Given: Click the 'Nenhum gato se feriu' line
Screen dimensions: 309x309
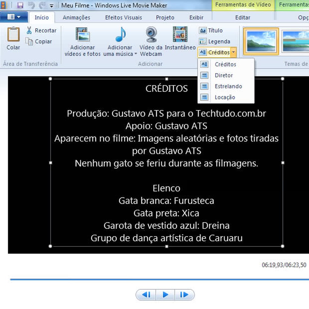Looking at the screenshot, I should [x=166, y=163].
